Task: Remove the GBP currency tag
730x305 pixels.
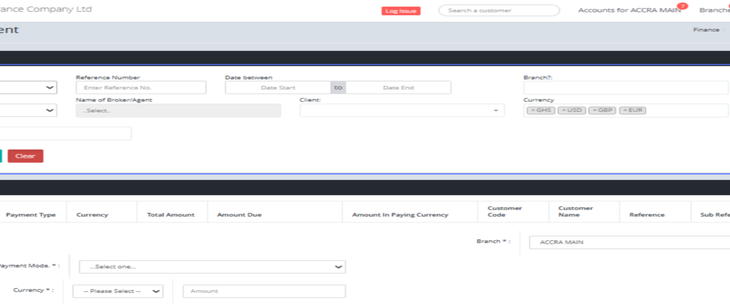Action: [594, 110]
